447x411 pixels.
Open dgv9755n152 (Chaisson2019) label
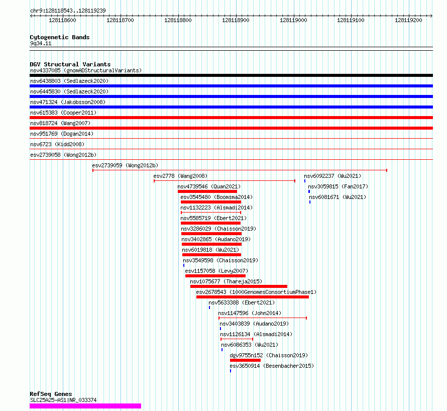click(269, 355)
